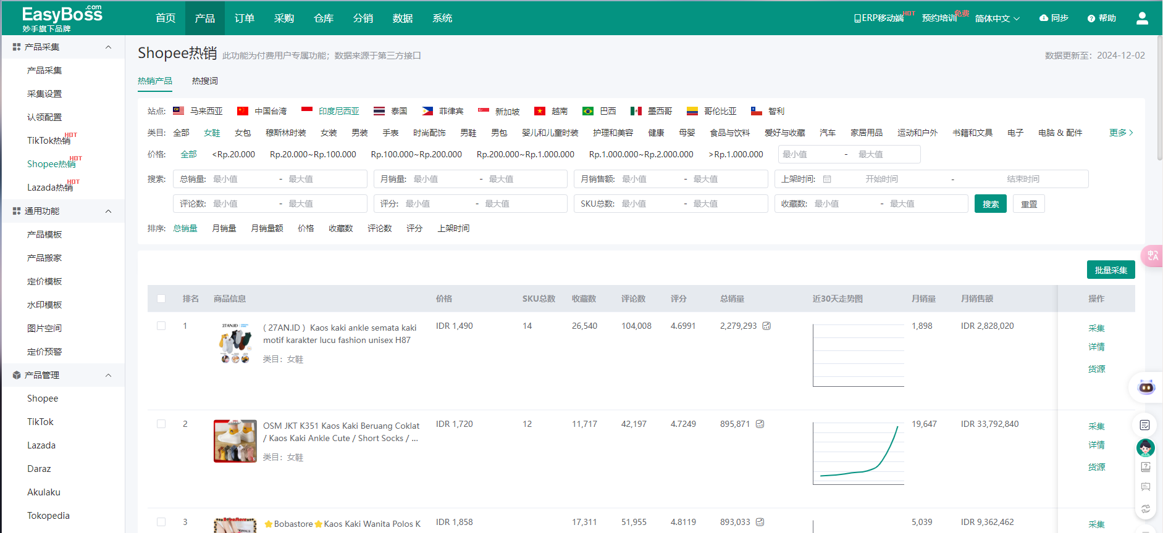1163x533 pixels.
Task: Click the sync cloud icon
Action: [1044, 18]
